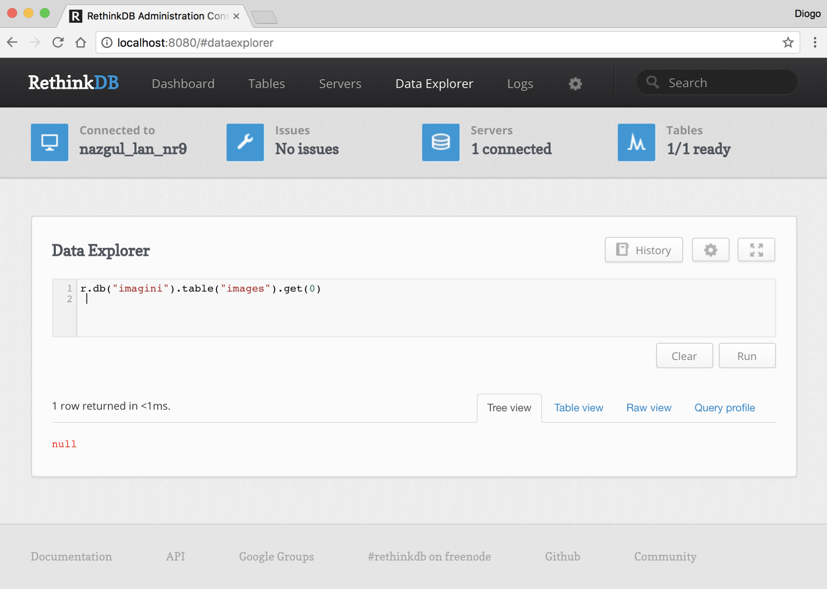The image size is (827, 589).
Task: Open Data Explorer options gear
Action: tap(710, 250)
